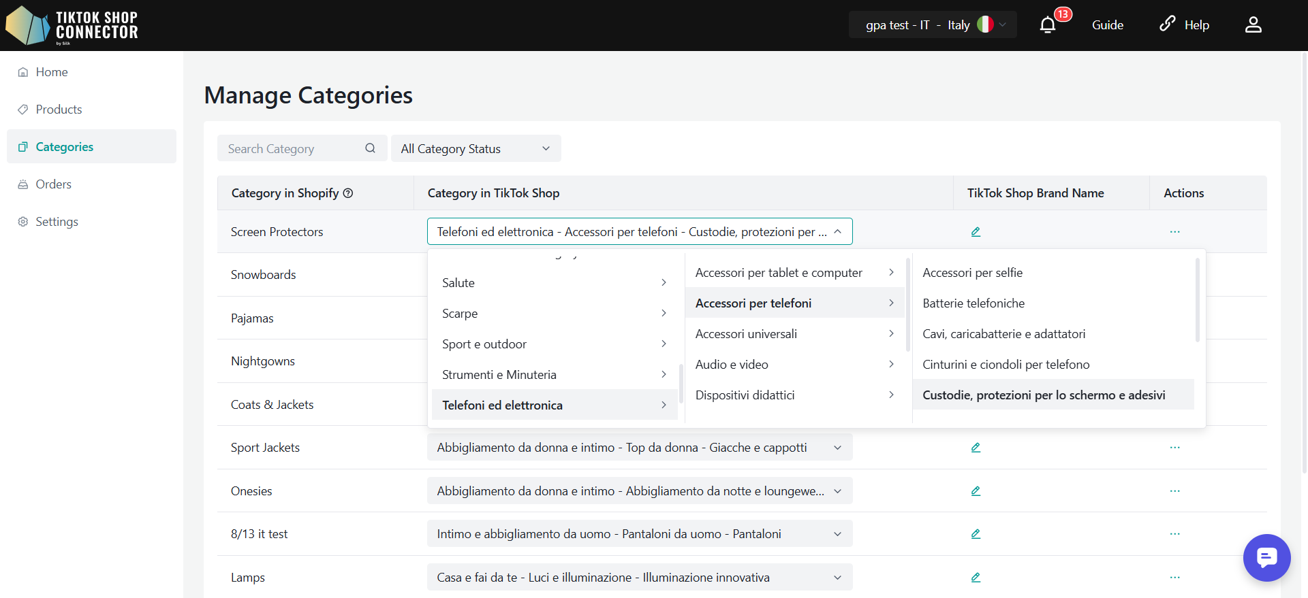The width and height of the screenshot is (1308, 598).
Task: Click the Help link icon in header
Action: coord(1167,24)
